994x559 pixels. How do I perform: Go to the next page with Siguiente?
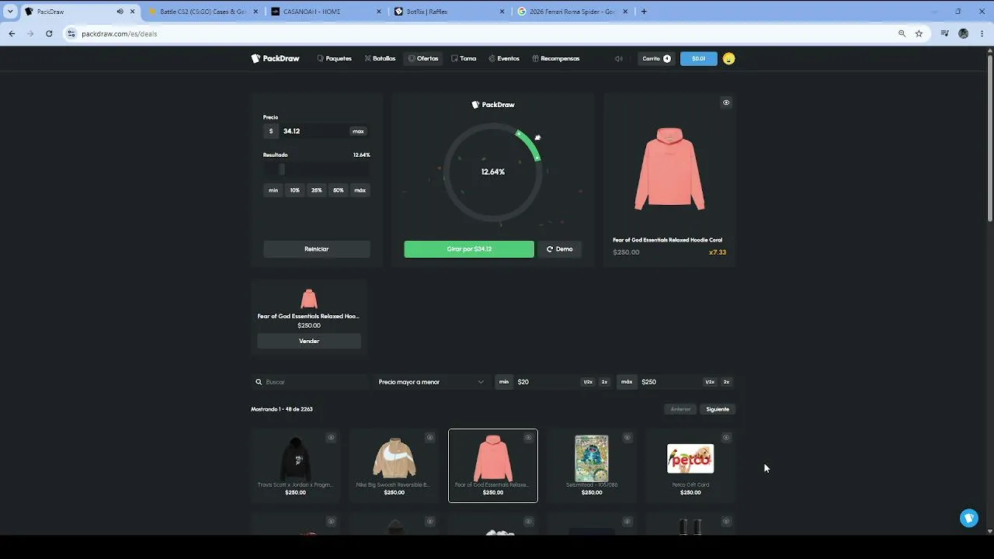(718, 409)
